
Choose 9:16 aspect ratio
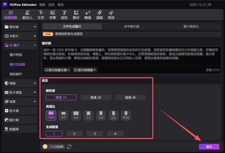click(x=126, y=116)
